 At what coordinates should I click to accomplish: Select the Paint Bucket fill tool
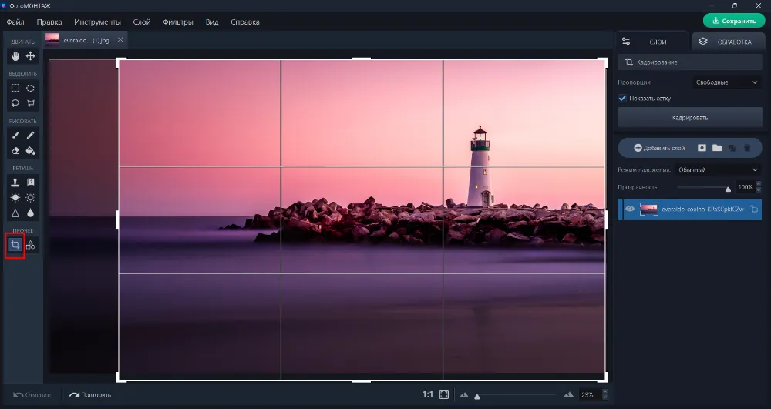click(x=31, y=150)
